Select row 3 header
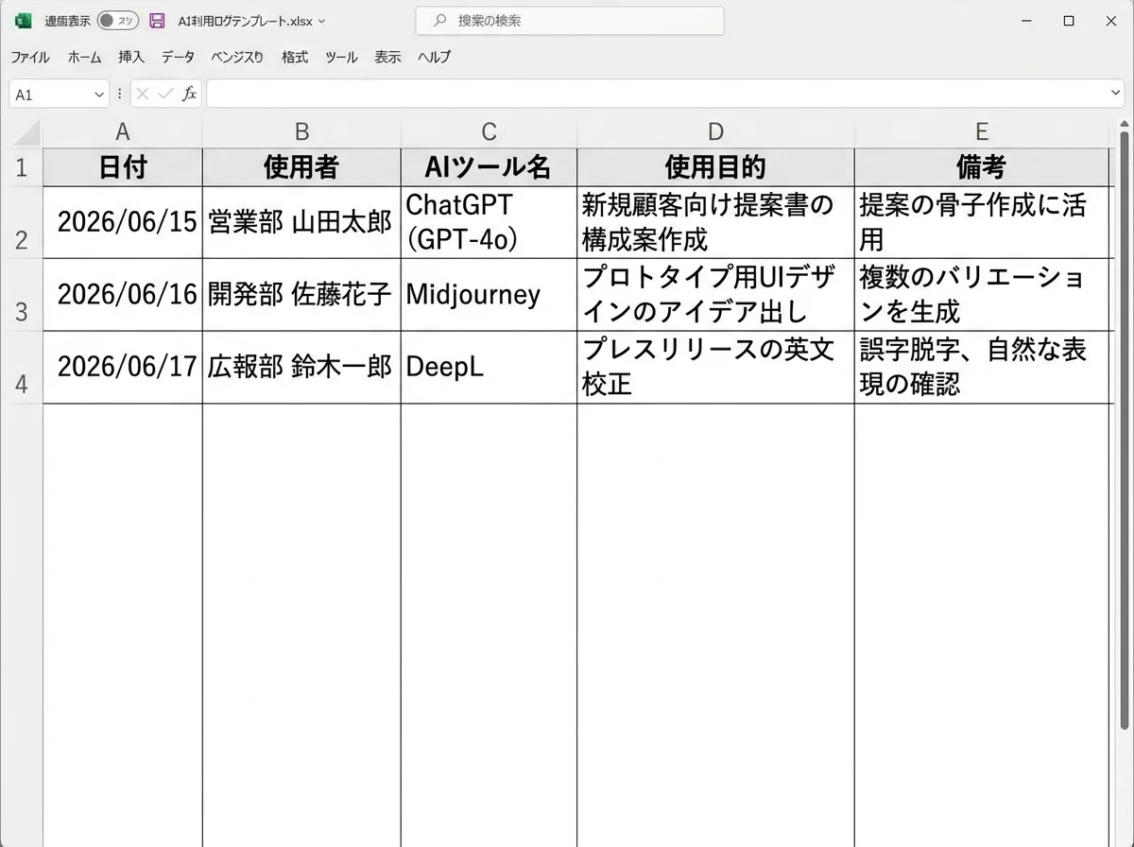The image size is (1134, 847). 22,295
